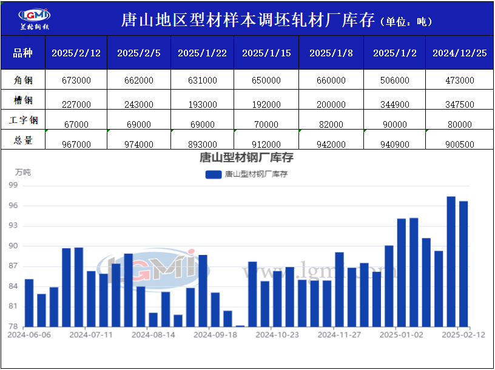
Task: Click the tallest bar in the chart
Action: 451,261
